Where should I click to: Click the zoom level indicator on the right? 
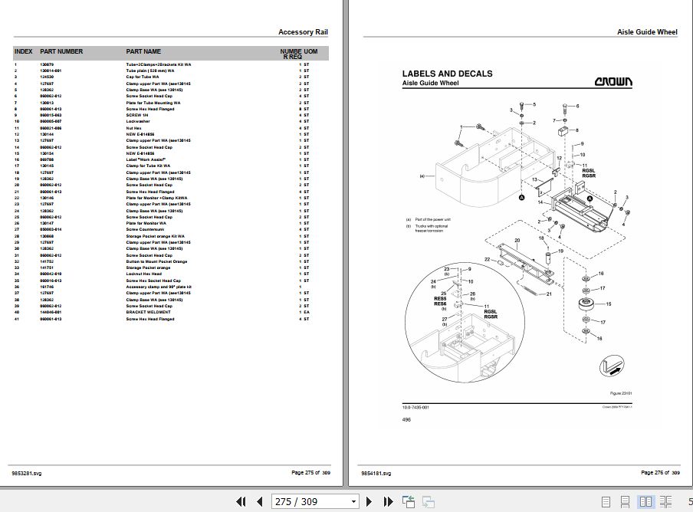688,501
